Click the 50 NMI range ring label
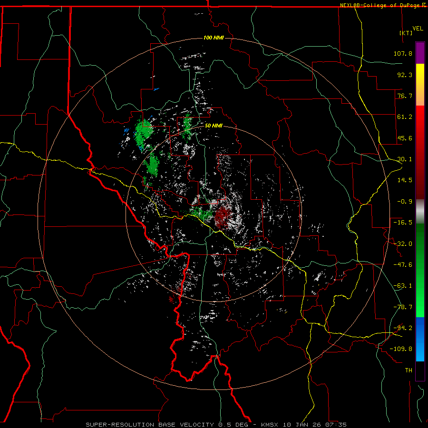The height and width of the screenshot is (428, 428). (214, 126)
